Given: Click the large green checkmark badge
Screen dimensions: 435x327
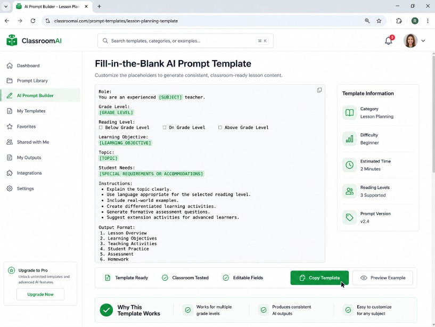Looking at the screenshot, I should (x=106, y=310).
